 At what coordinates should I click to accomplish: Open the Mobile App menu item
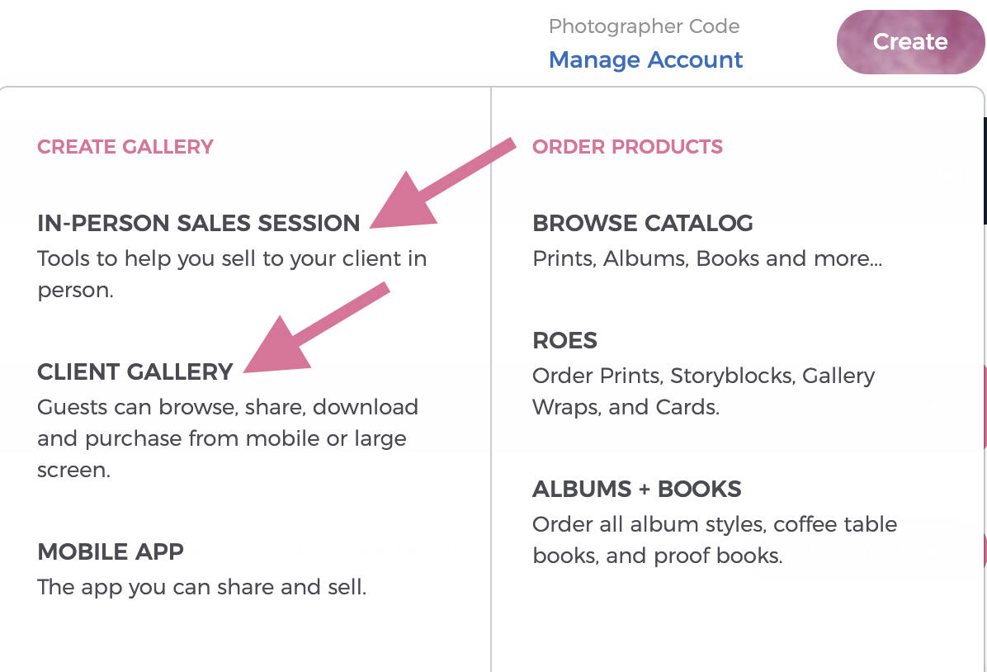pos(110,551)
